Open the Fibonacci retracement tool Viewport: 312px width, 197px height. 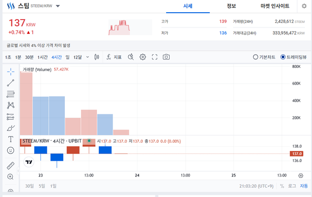point(11,94)
